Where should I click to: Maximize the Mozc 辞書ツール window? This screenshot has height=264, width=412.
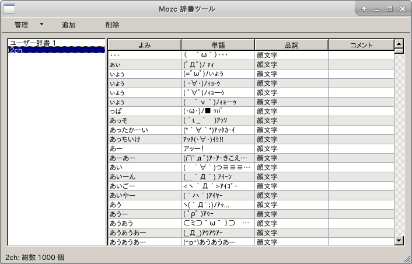(390, 9)
